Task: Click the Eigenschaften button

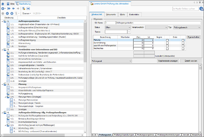Action: [194, 37]
